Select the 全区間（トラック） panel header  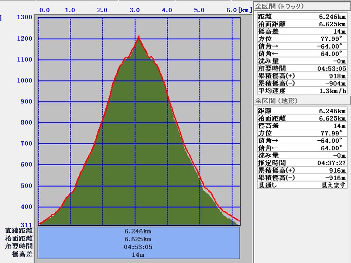(279, 6)
